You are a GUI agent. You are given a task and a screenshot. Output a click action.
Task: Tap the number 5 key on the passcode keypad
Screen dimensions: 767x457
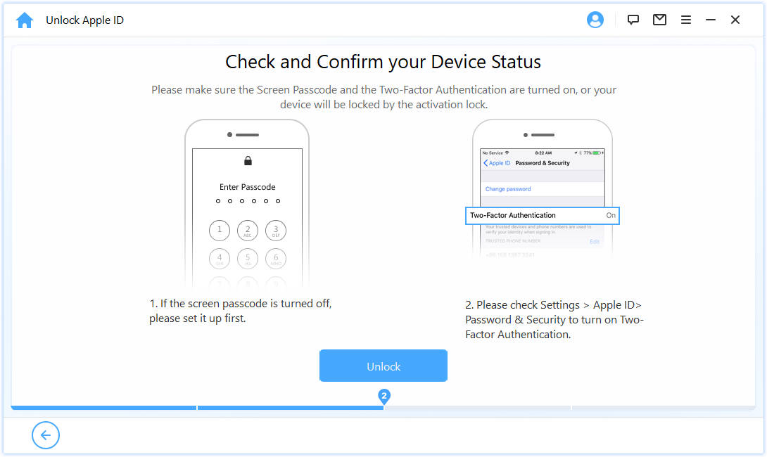247,259
